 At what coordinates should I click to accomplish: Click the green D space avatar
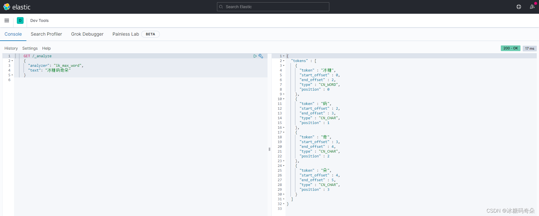[20, 20]
